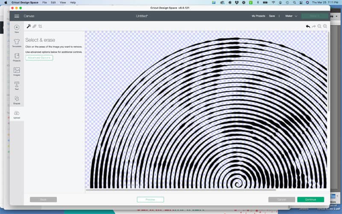Click the Cancel button
The height and width of the screenshot is (214, 342).
click(x=282, y=199)
